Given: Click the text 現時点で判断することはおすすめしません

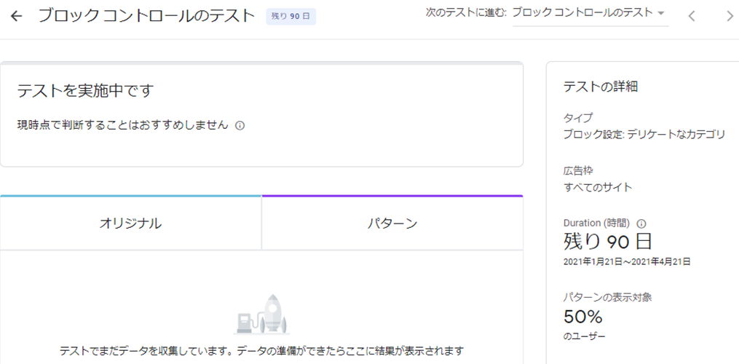Looking at the screenshot, I should (x=122, y=125).
